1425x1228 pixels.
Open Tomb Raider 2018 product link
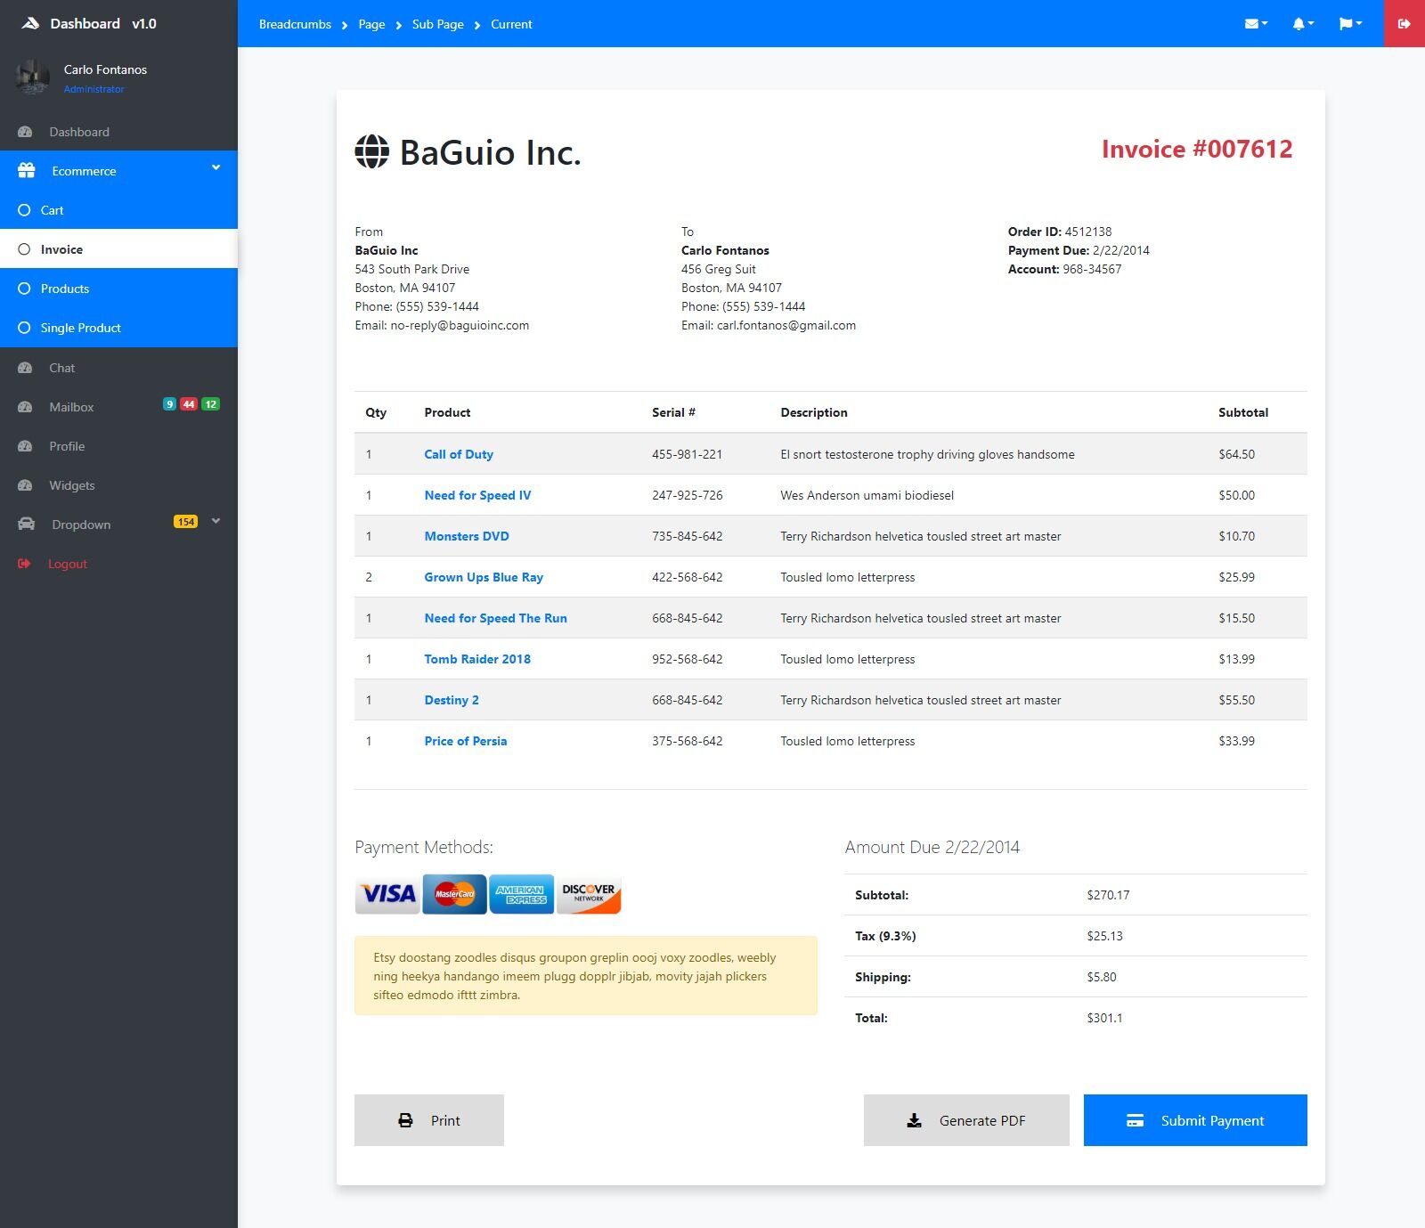(x=477, y=659)
